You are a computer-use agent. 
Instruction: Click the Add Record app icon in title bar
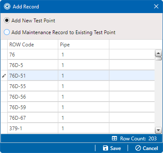(x=7, y=6)
